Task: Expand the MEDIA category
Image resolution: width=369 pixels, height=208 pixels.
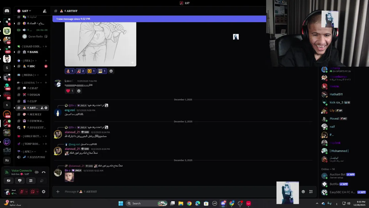Action: pyautogui.click(x=28, y=75)
